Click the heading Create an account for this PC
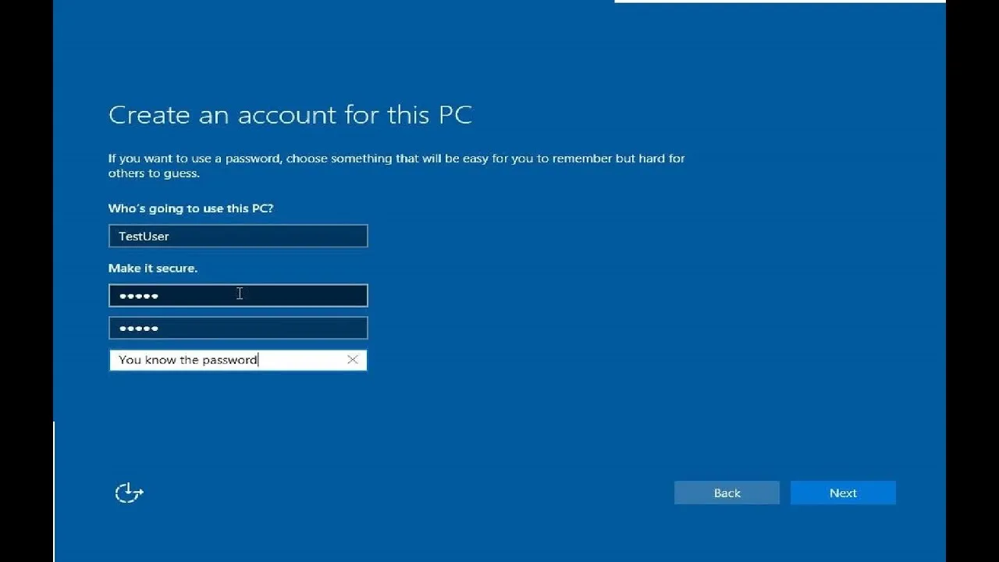The image size is (999, 562). pyautogui.click(x=290, y=115)
